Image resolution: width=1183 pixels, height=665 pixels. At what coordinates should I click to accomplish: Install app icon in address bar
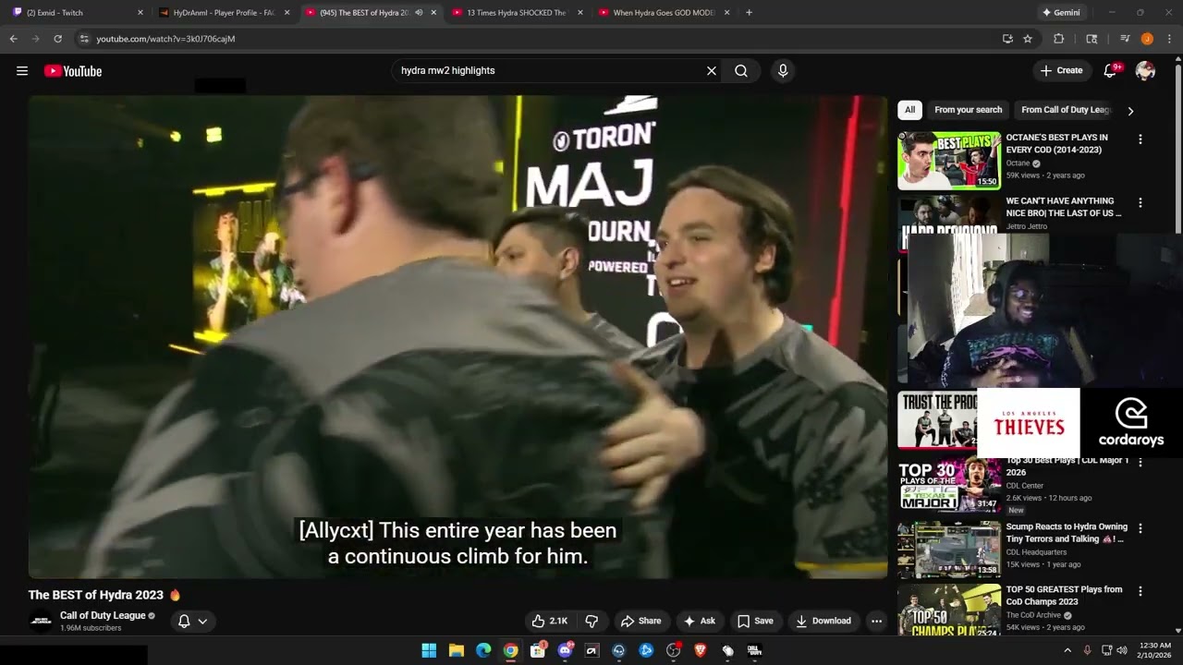click(1007, 39)
